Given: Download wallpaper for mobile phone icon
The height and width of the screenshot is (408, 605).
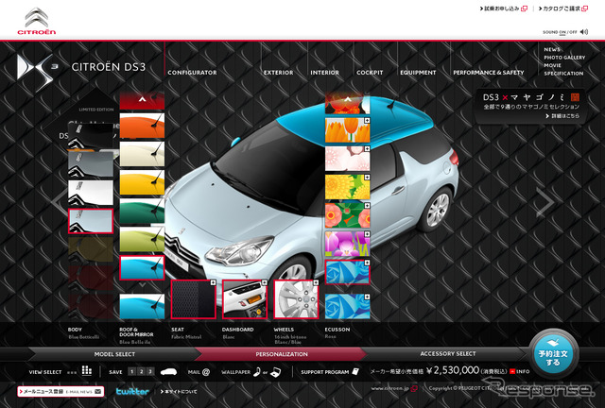Looking at the screenshot, I should [x=257, y=372].
